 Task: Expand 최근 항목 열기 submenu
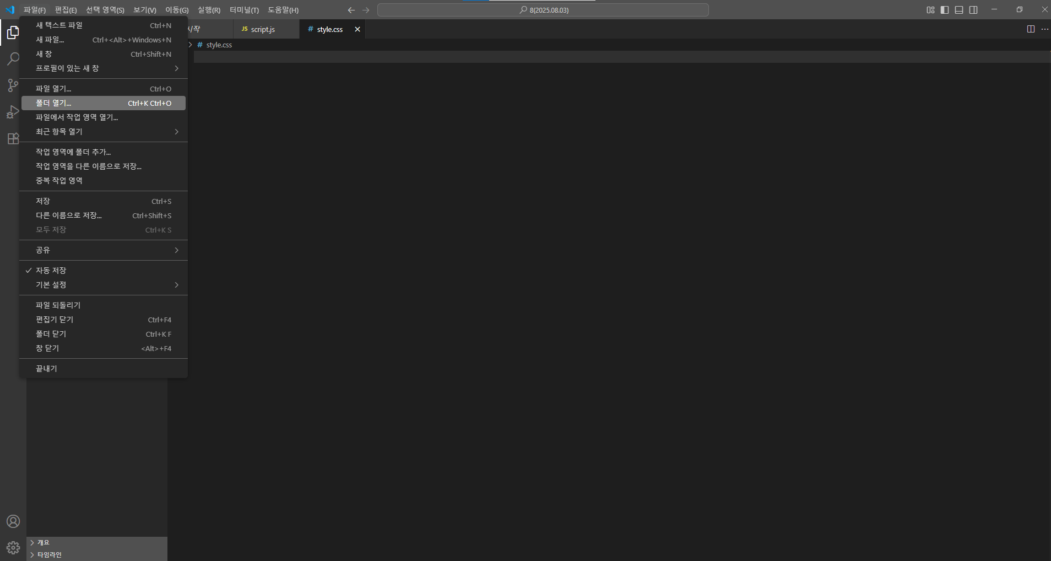point(104,132)
